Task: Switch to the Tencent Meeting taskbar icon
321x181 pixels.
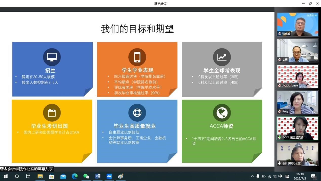Action: pos(109,176)
